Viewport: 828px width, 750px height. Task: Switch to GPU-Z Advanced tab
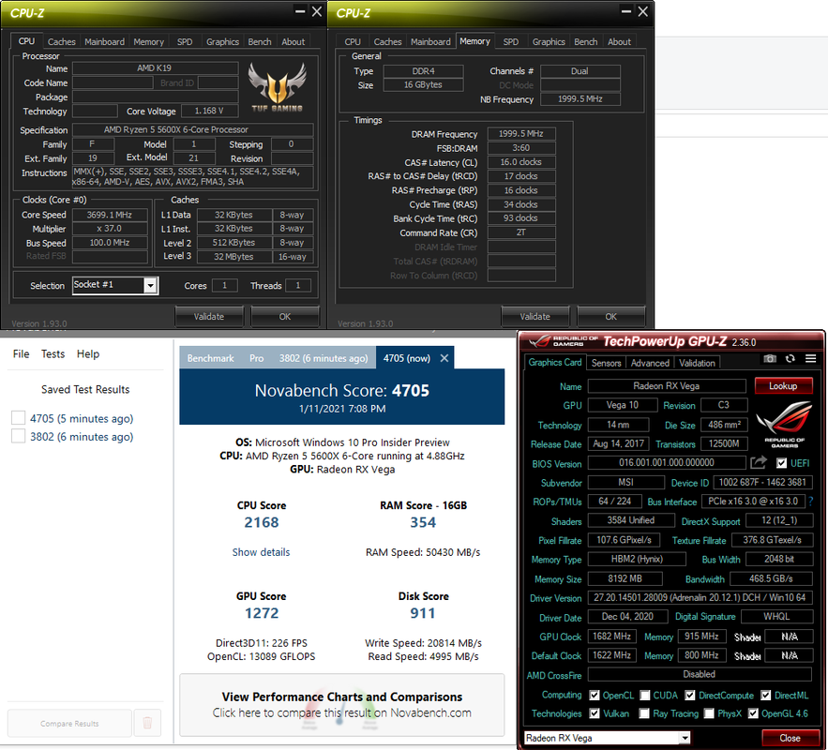(x=650, y=363)
